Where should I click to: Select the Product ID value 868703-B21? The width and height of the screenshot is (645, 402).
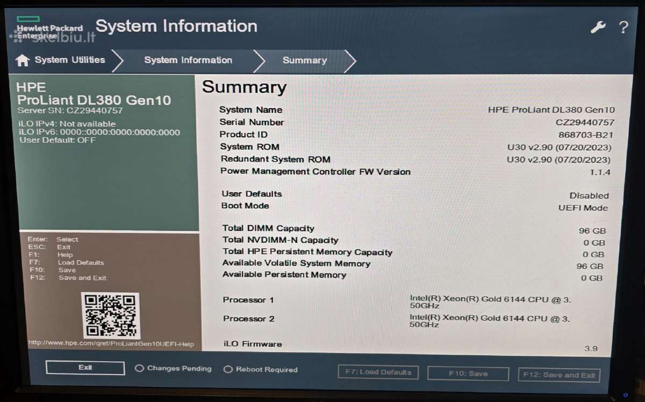586,135
